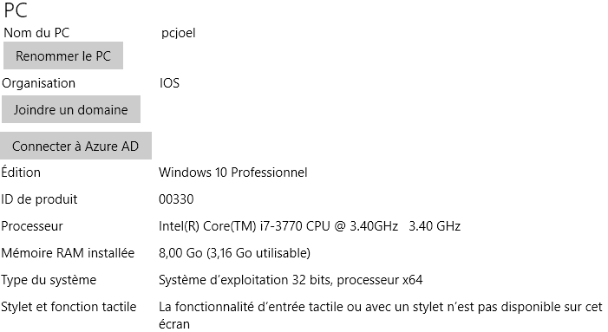Select the entrée tactile availability description
608x332 pixels.
click(x=381, y=315)
